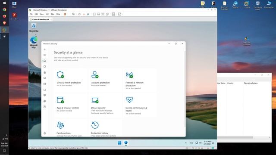Select device health heart icon in sidebar

pos(45,95)
